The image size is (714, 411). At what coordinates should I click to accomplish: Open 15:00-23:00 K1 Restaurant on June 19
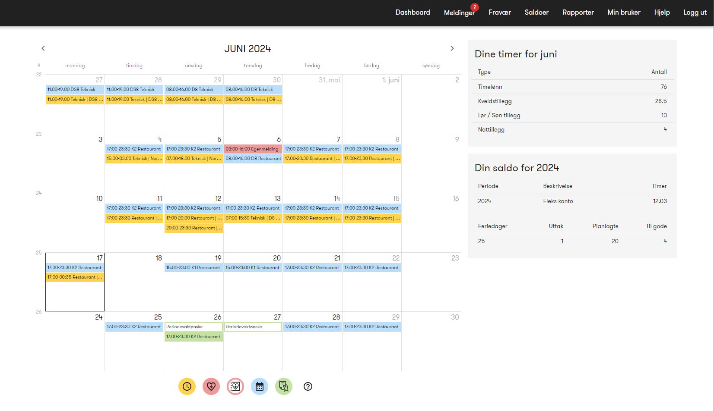194,267
